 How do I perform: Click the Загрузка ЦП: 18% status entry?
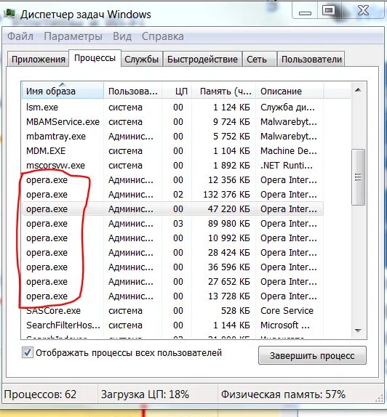click(x=145, y=394)
